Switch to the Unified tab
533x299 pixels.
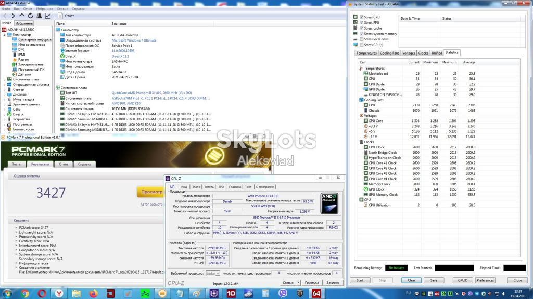click(437, 53)
